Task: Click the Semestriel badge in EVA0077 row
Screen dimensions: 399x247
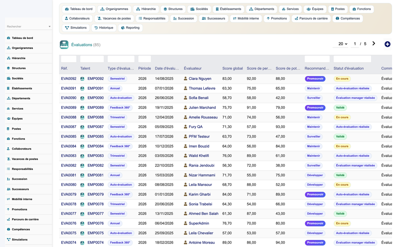Action: [x=117, y=214]
